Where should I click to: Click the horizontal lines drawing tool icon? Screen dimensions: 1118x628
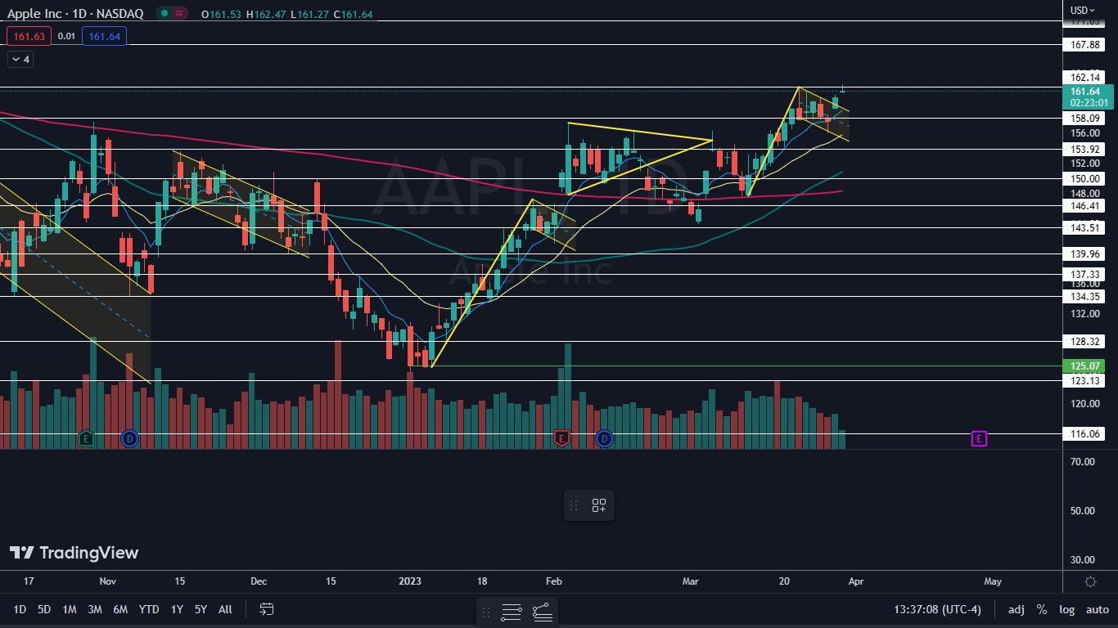[x=512, y=612]
